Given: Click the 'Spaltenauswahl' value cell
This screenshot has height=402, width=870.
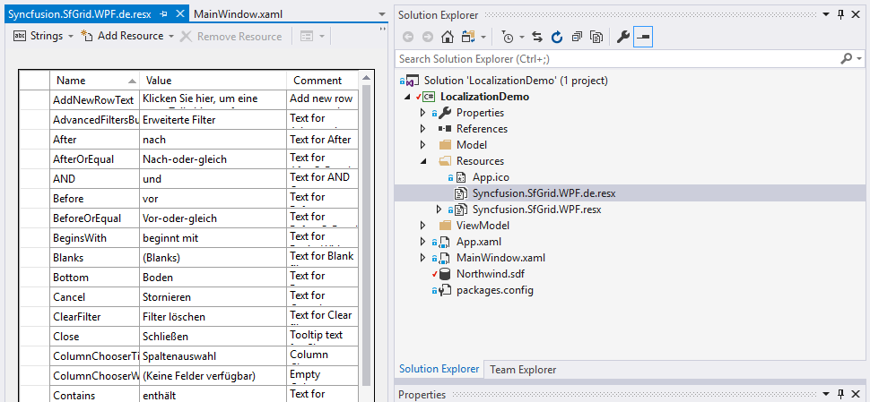Looking at the screenshot, I should pyautogui.click(x=213, y=356).
